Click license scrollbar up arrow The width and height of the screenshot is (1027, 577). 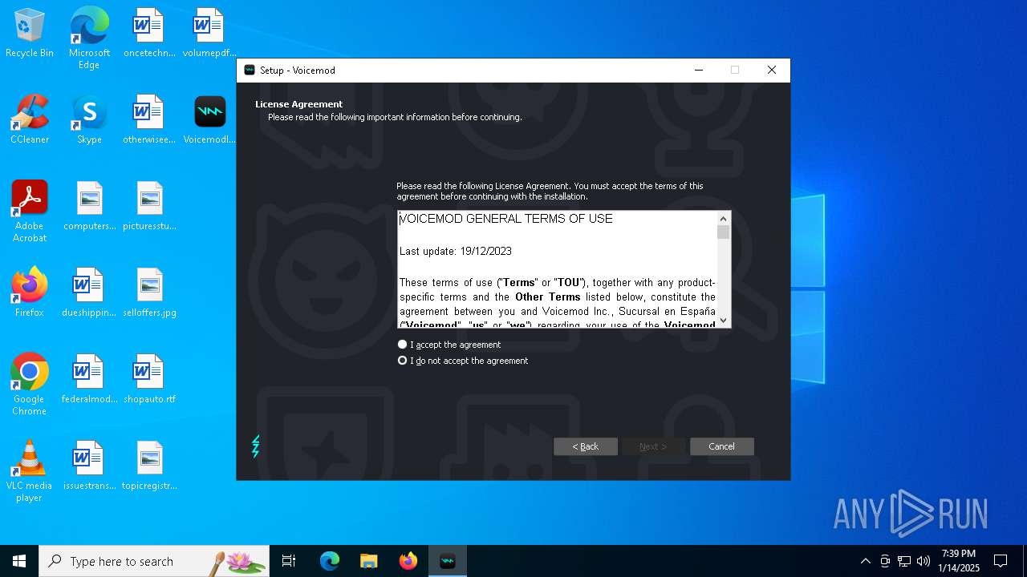coord(724,218)
